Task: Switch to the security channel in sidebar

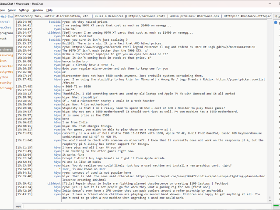Action: click(x=6, y=83)
